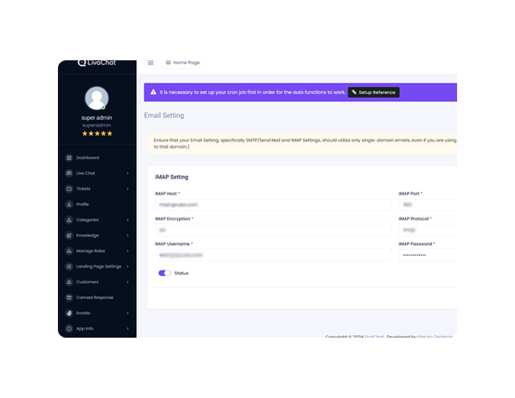This screenshot has width=515, height=398.
Task: Click in the IMAP Encryption field
Action: click(x=273, y=230)
